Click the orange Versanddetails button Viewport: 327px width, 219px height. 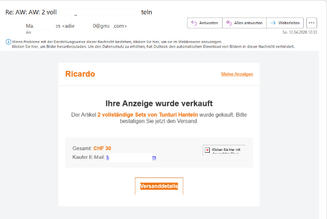(159, 186)
